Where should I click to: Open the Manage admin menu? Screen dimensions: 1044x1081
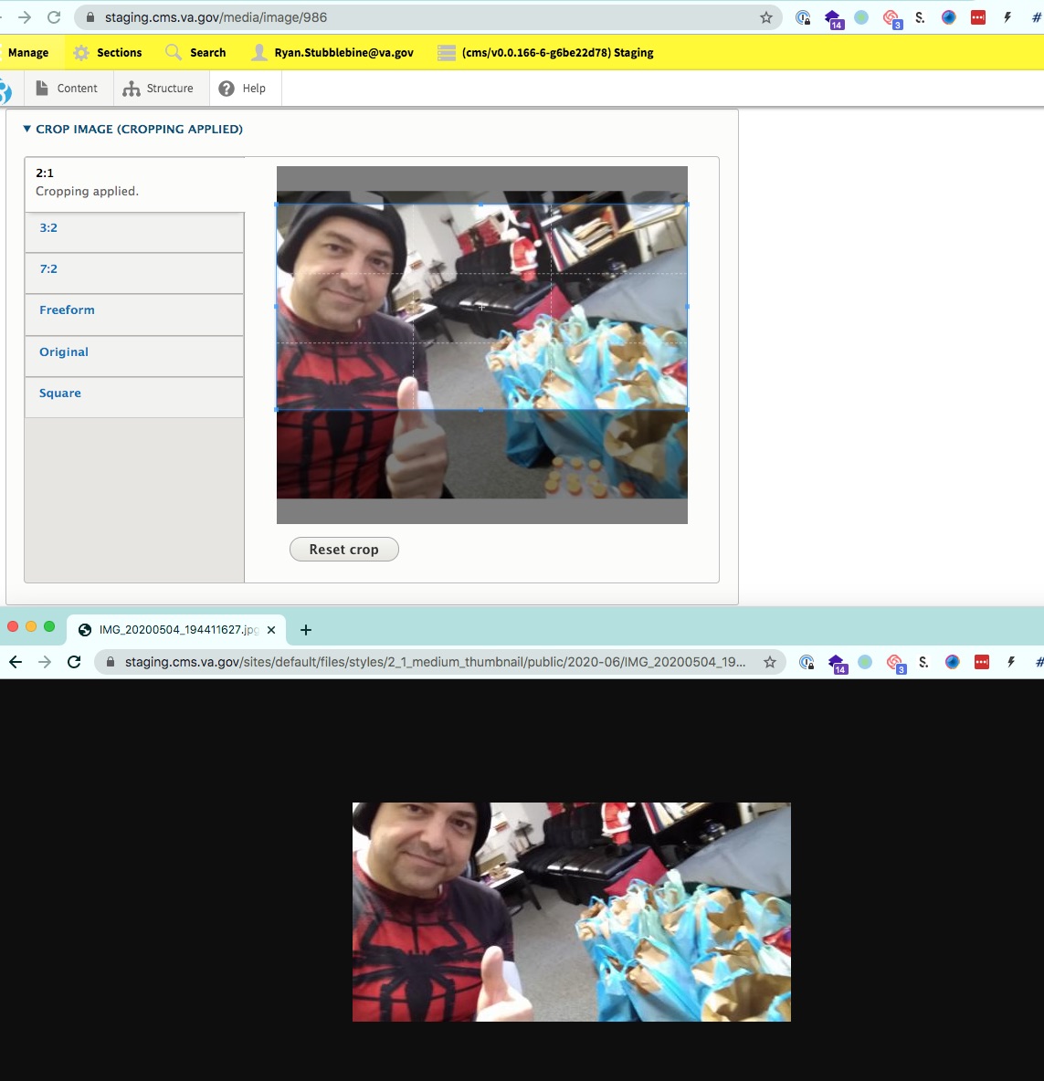(x=28, y=52)
